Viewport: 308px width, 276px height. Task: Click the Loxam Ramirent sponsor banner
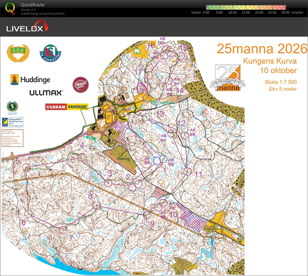[x=67, y=107]
